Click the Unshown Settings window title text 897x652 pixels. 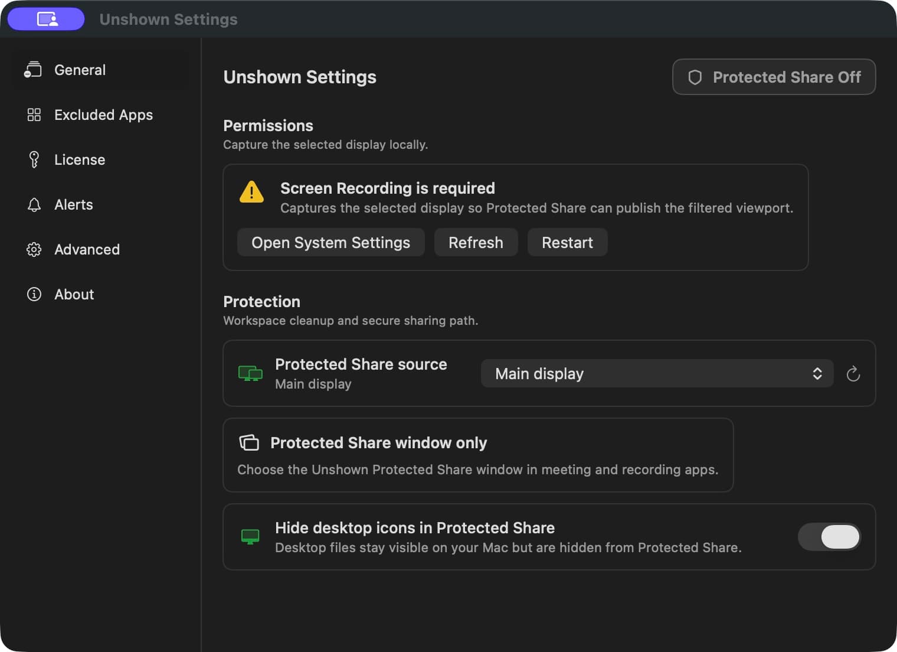(x=168, y=19)
